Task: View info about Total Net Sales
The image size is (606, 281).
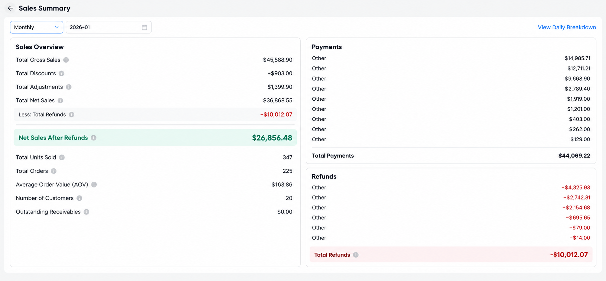Action: 60,100
